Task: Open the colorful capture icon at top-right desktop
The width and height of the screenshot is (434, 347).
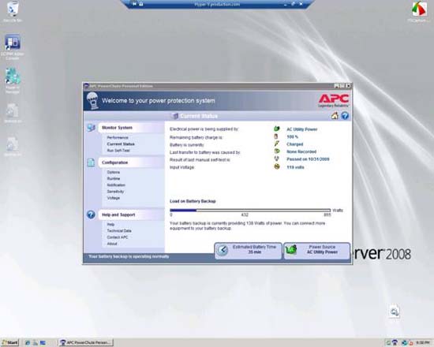Action: point(419,11)
